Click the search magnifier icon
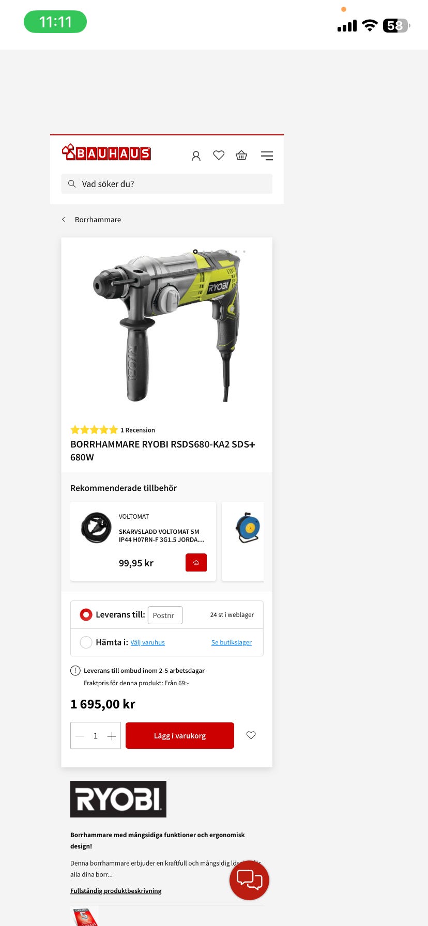The width and height of the screenshot is (428, 926). (x=72, y=183)
